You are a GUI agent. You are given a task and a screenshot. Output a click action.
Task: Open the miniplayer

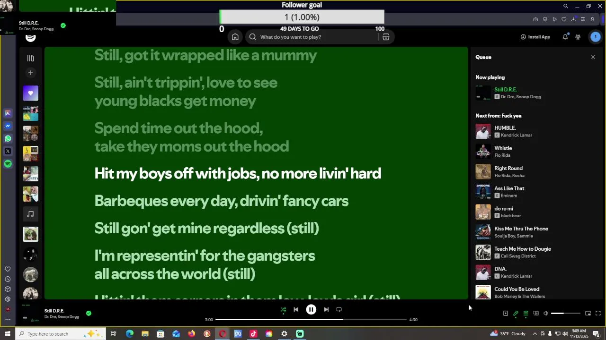tap(588, 314)
